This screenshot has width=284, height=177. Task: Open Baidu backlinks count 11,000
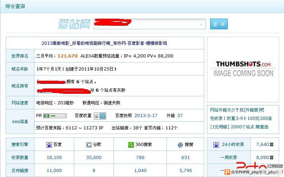click(54, 170)
